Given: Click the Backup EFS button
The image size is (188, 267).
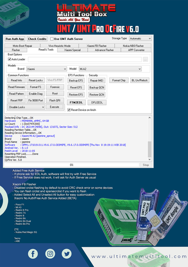Looking at the screenshot, I should pos(76,81).
